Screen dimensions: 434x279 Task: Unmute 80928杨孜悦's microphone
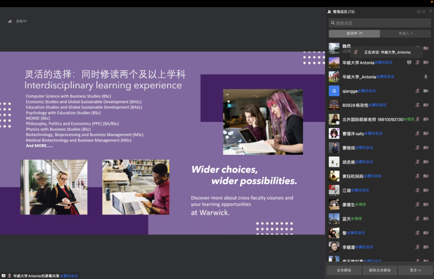click(418, 105)
